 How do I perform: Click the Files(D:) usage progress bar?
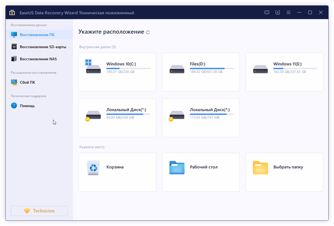click(212, 69)
